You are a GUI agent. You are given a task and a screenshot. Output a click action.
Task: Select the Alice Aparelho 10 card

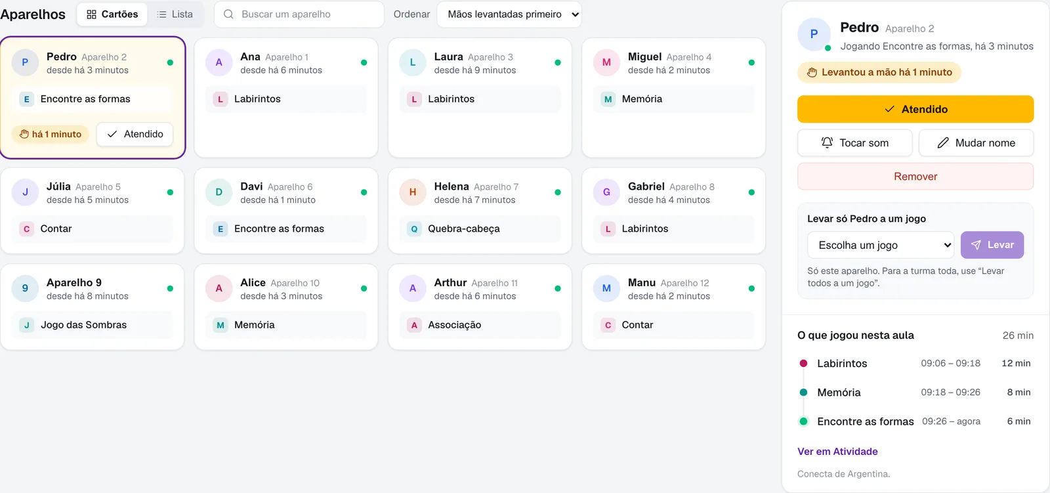(286, 307)
